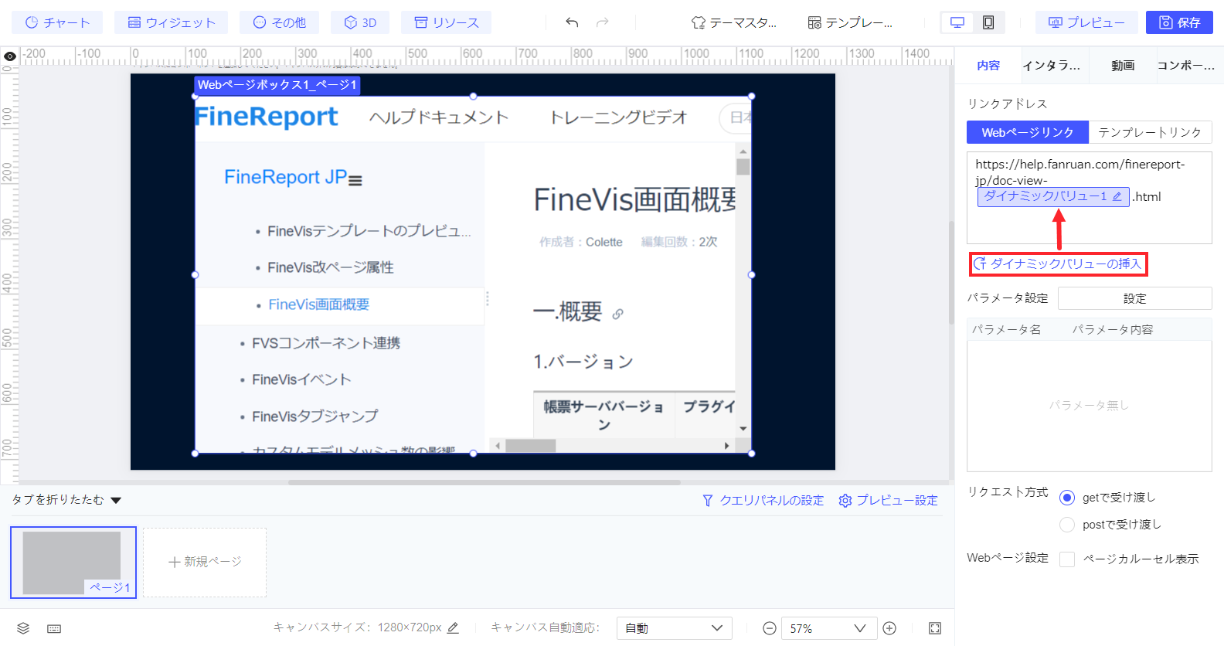
Task: Select the postで受け渡し radio option
Action: [x=1067, y=525]
